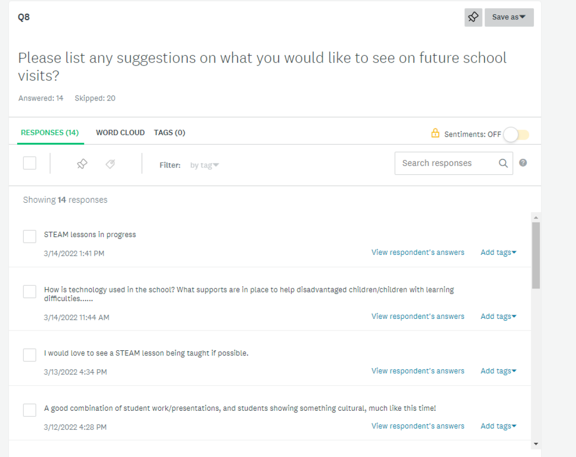This screenshot has height=457, width=576.
Task: Open the Tags (0) tab
Action: (170, 133)
